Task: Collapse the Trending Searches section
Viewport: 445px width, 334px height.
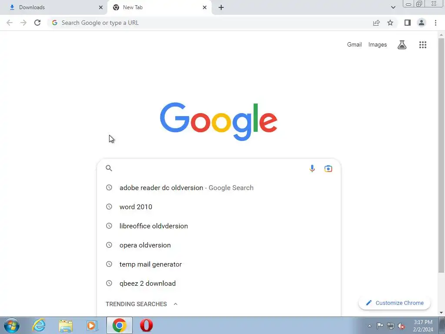Action: tap(176, 304)
